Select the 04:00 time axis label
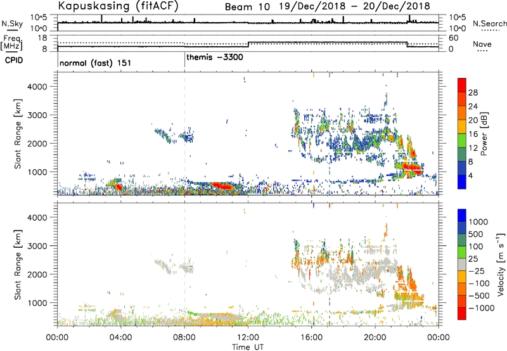The width and height of the screenshot is (507, 351). click(120, 338)
